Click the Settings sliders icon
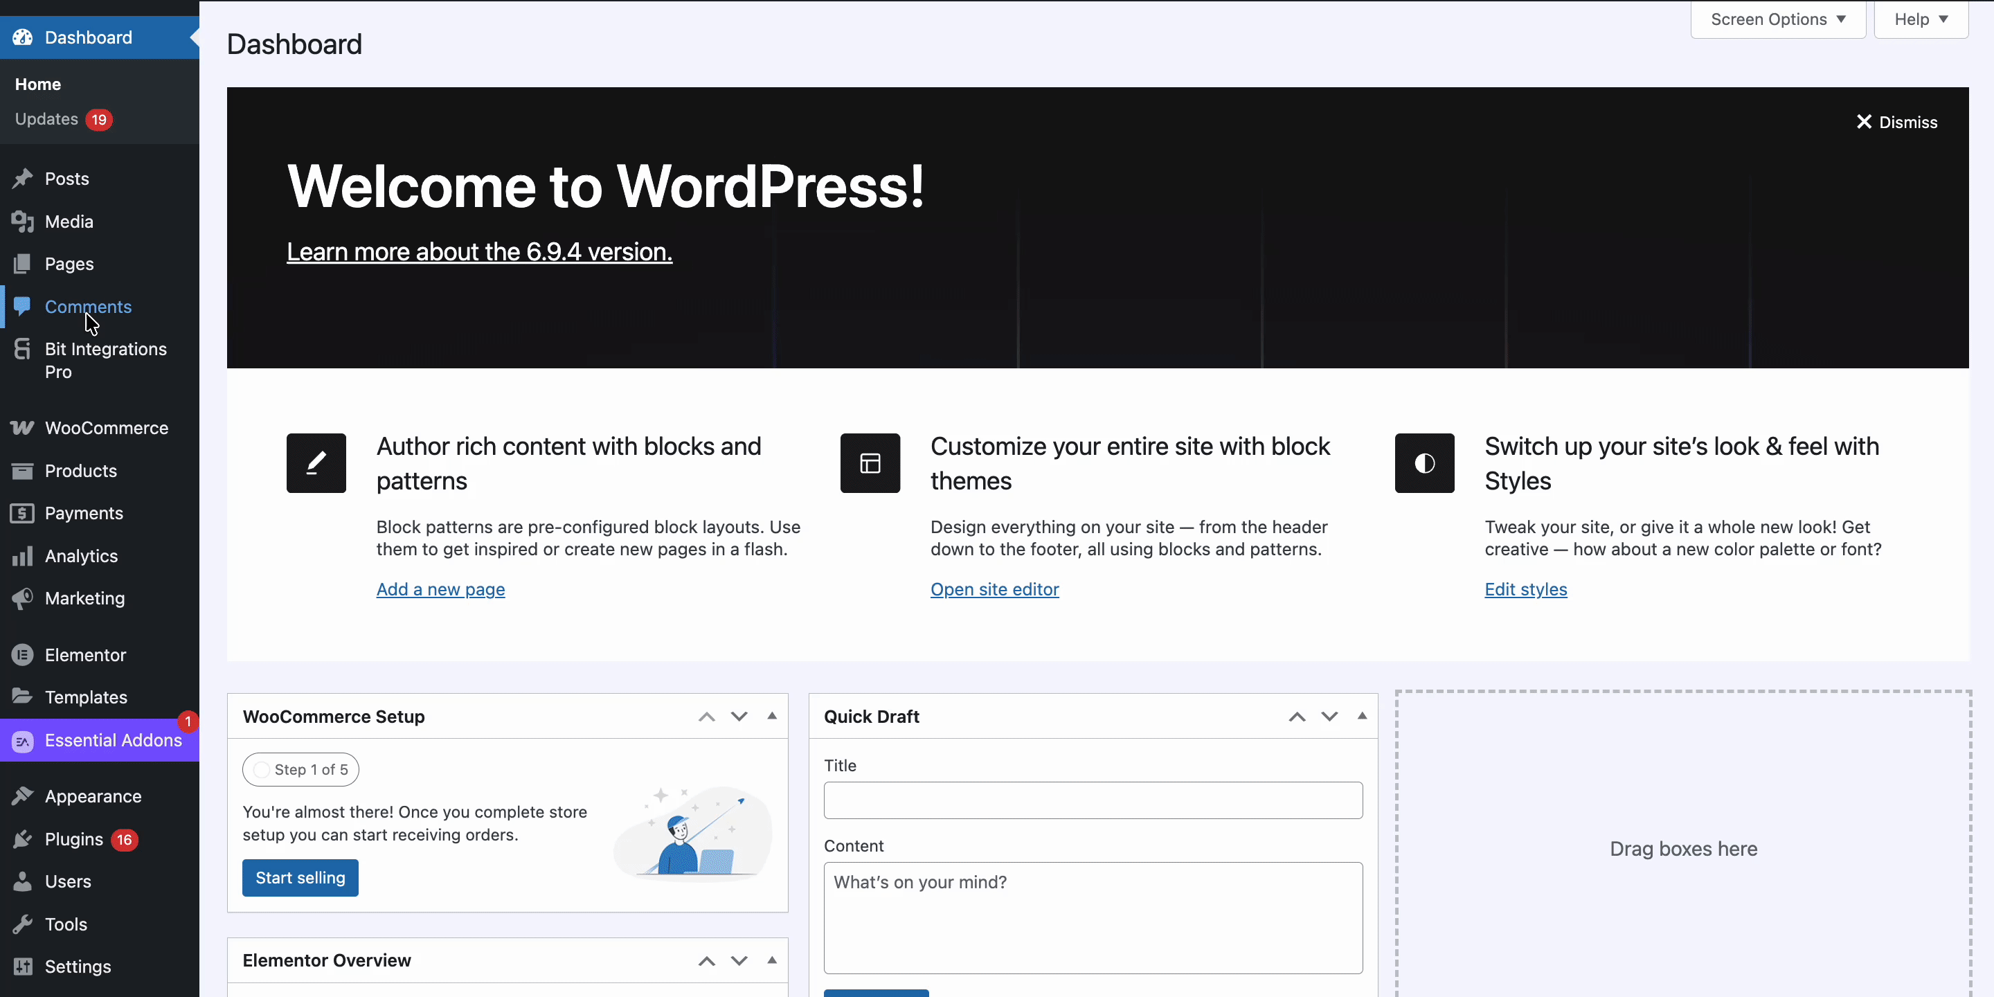The width and height of the screenshot is (1994, 997). (22, 967)
